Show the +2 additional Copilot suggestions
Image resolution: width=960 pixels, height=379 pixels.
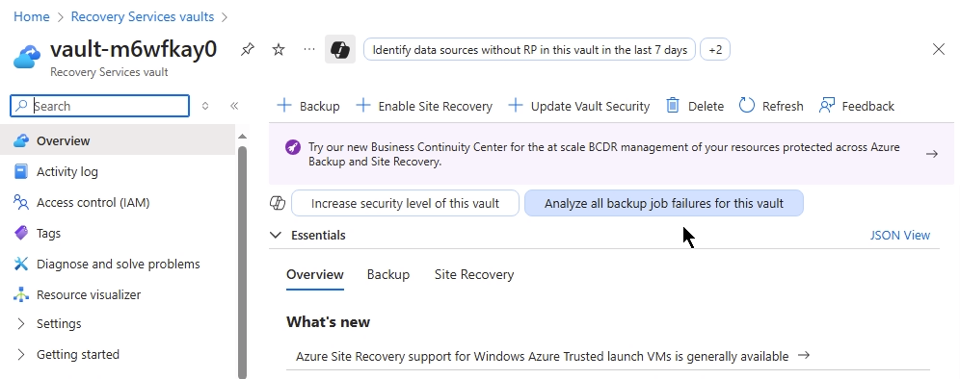(x=715, y=49)
